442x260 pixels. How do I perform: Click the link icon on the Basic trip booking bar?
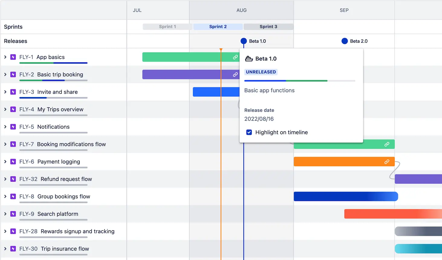[235, 75]
